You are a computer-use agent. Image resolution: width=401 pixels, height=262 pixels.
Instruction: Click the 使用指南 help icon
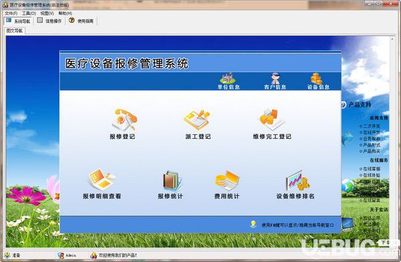point(72,20)
